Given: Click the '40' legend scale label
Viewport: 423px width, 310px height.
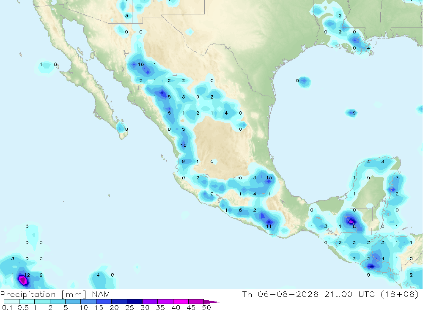Looking at the screenshot, I should click(x=176, y=307).
